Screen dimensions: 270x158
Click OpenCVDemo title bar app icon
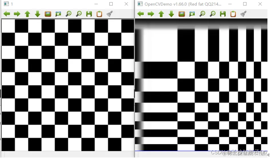point(140,4)
